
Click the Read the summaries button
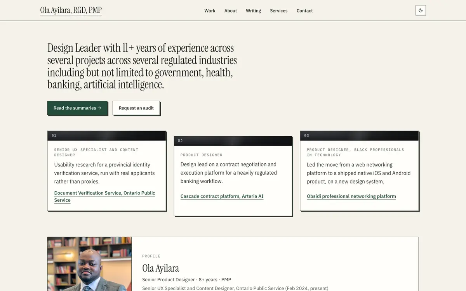click(x=77, y=108)
